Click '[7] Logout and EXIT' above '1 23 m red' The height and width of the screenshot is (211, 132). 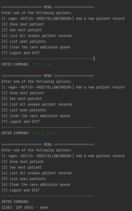[21, 53]
